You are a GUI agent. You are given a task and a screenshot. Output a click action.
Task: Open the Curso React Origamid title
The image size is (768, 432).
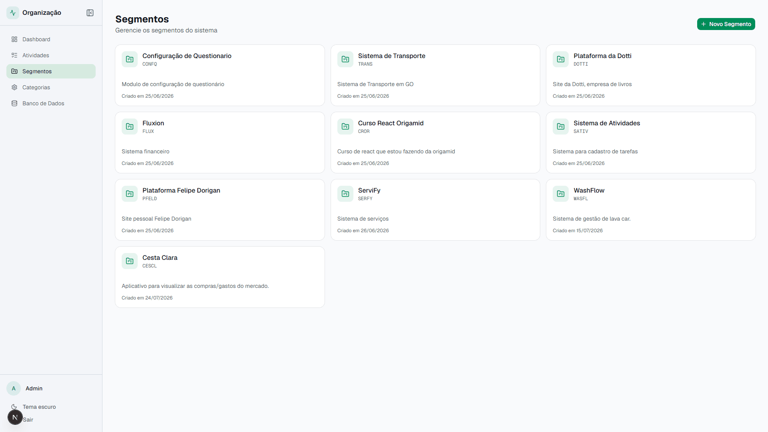(391, 123)
